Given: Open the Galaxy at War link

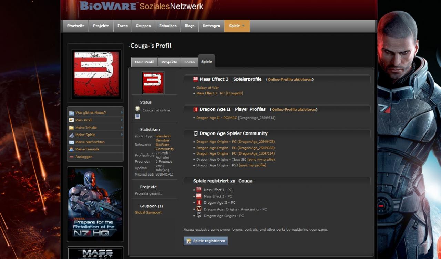Looking at the screenshot, I should [x=208, y=88].
